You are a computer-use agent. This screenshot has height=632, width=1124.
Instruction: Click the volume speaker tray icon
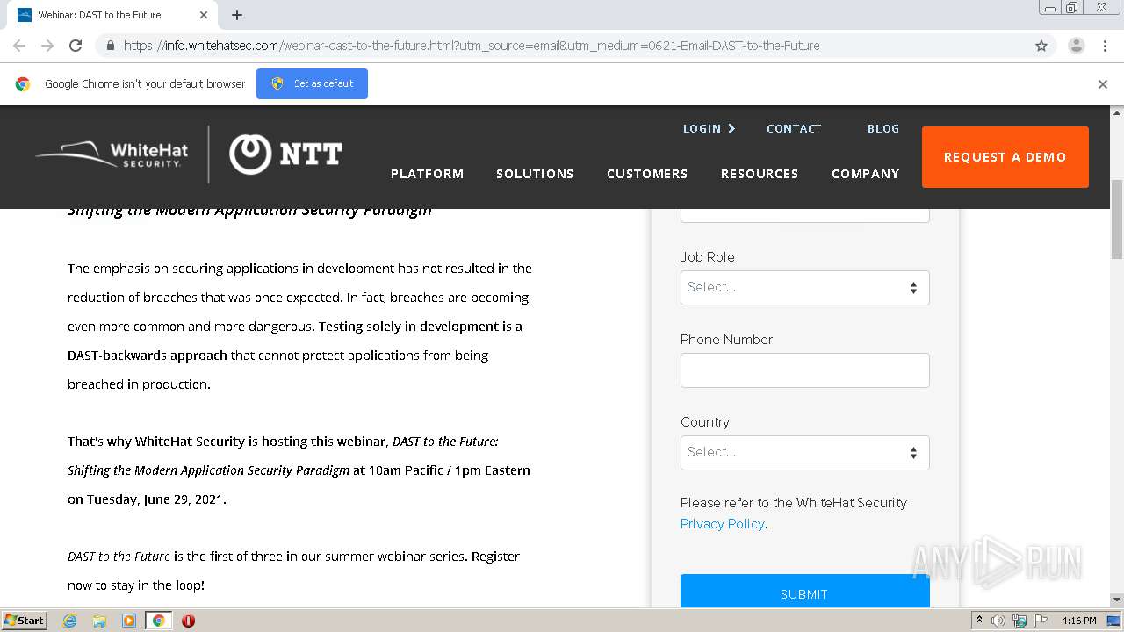[998, 621]
